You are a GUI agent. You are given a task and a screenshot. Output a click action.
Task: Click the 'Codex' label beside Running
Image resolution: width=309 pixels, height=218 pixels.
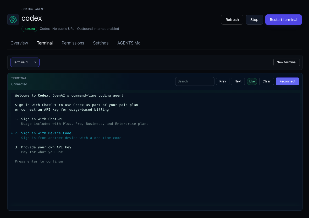[x=45, y=29]
